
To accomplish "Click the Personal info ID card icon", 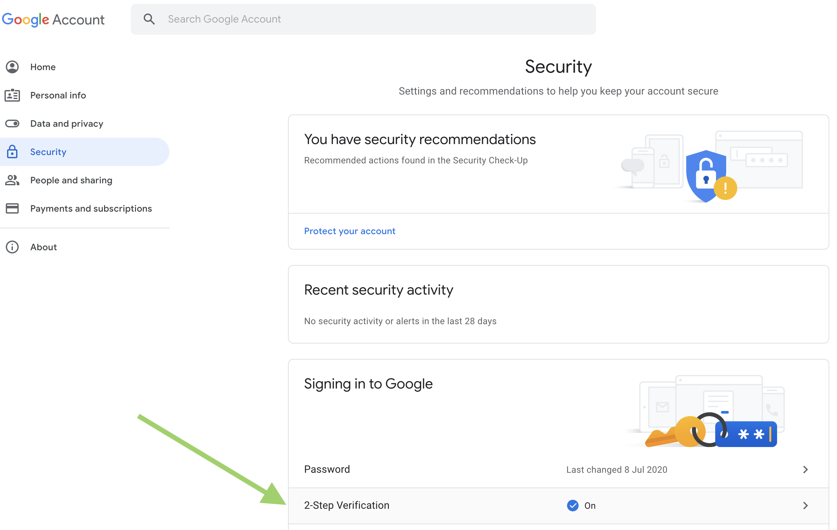I will click(12, 95).
